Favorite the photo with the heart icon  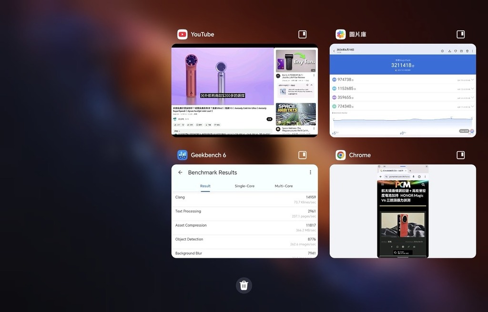[x=456, y=51]
